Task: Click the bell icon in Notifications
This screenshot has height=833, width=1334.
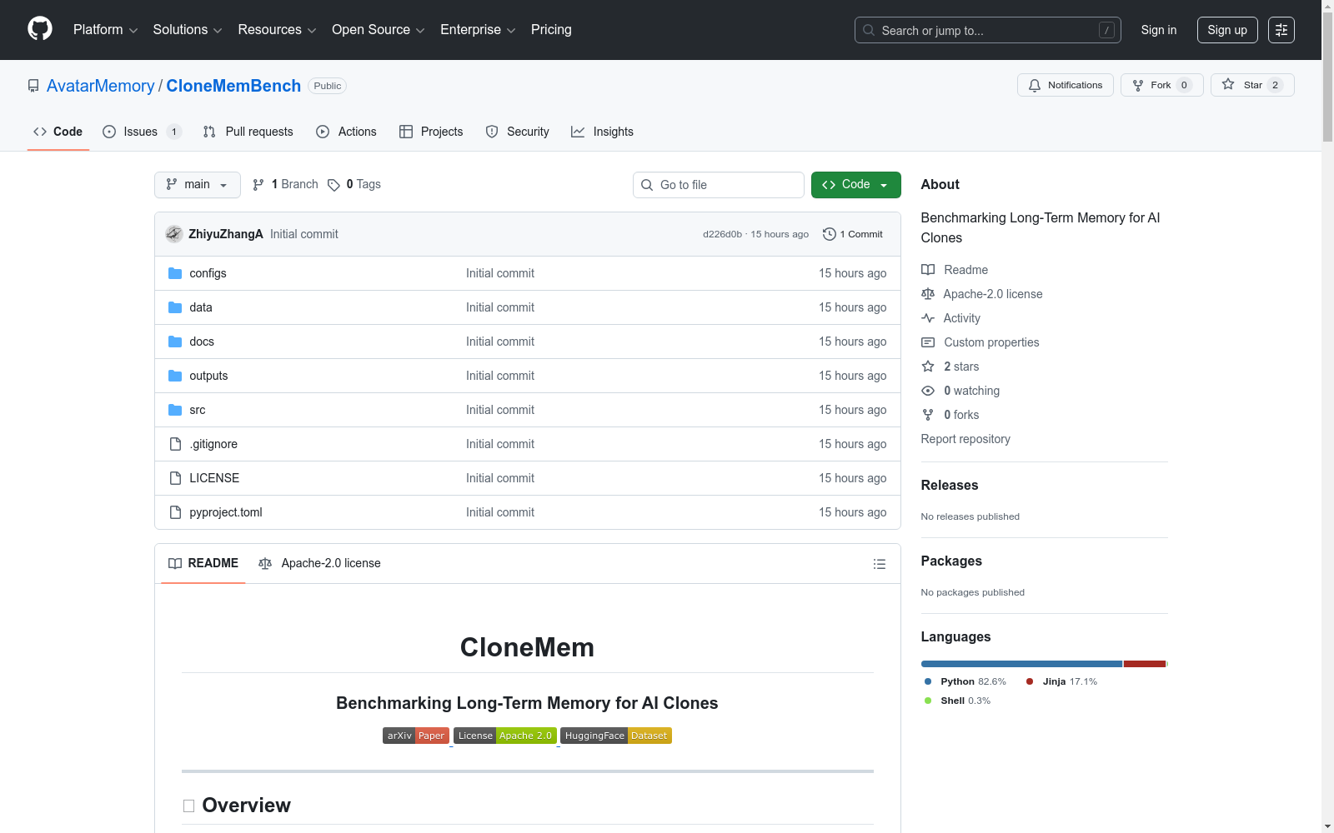Action: tap(1035, 85)
